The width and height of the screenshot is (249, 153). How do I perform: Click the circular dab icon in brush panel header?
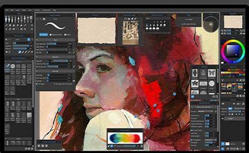[x=44, y=19]
